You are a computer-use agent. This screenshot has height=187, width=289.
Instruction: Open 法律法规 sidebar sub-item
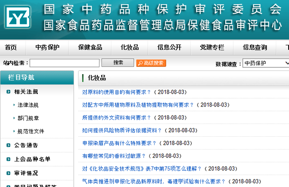(28, 105)
